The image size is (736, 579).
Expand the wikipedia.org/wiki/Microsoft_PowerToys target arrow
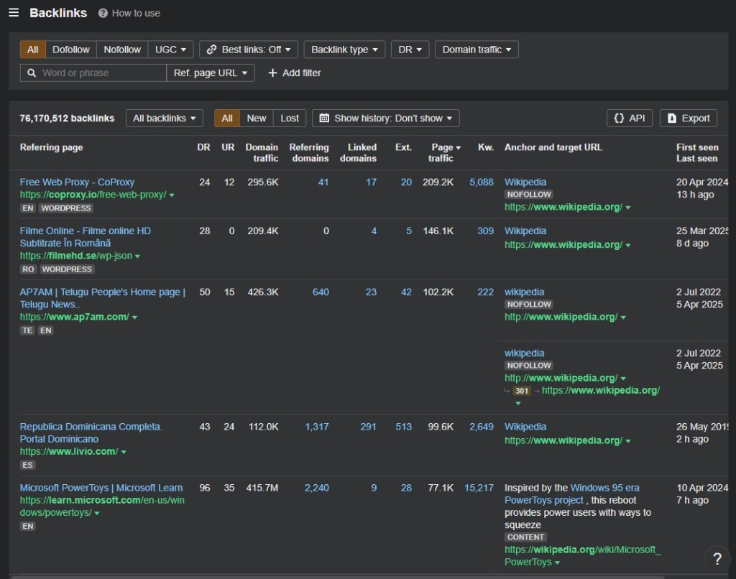point(557,562)
